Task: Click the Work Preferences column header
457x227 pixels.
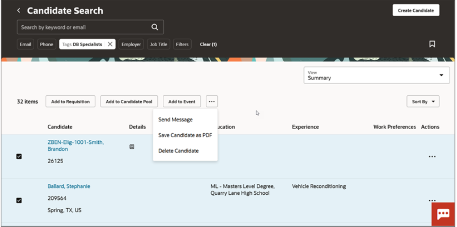Action: point(395,127)
